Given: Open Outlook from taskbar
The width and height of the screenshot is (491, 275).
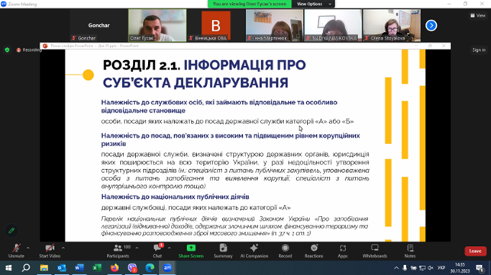Looking at the screenshot, I should (x=62, y=268).
